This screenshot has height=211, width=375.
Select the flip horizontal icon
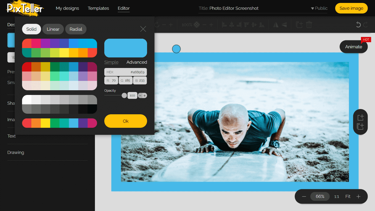[276, 25]
